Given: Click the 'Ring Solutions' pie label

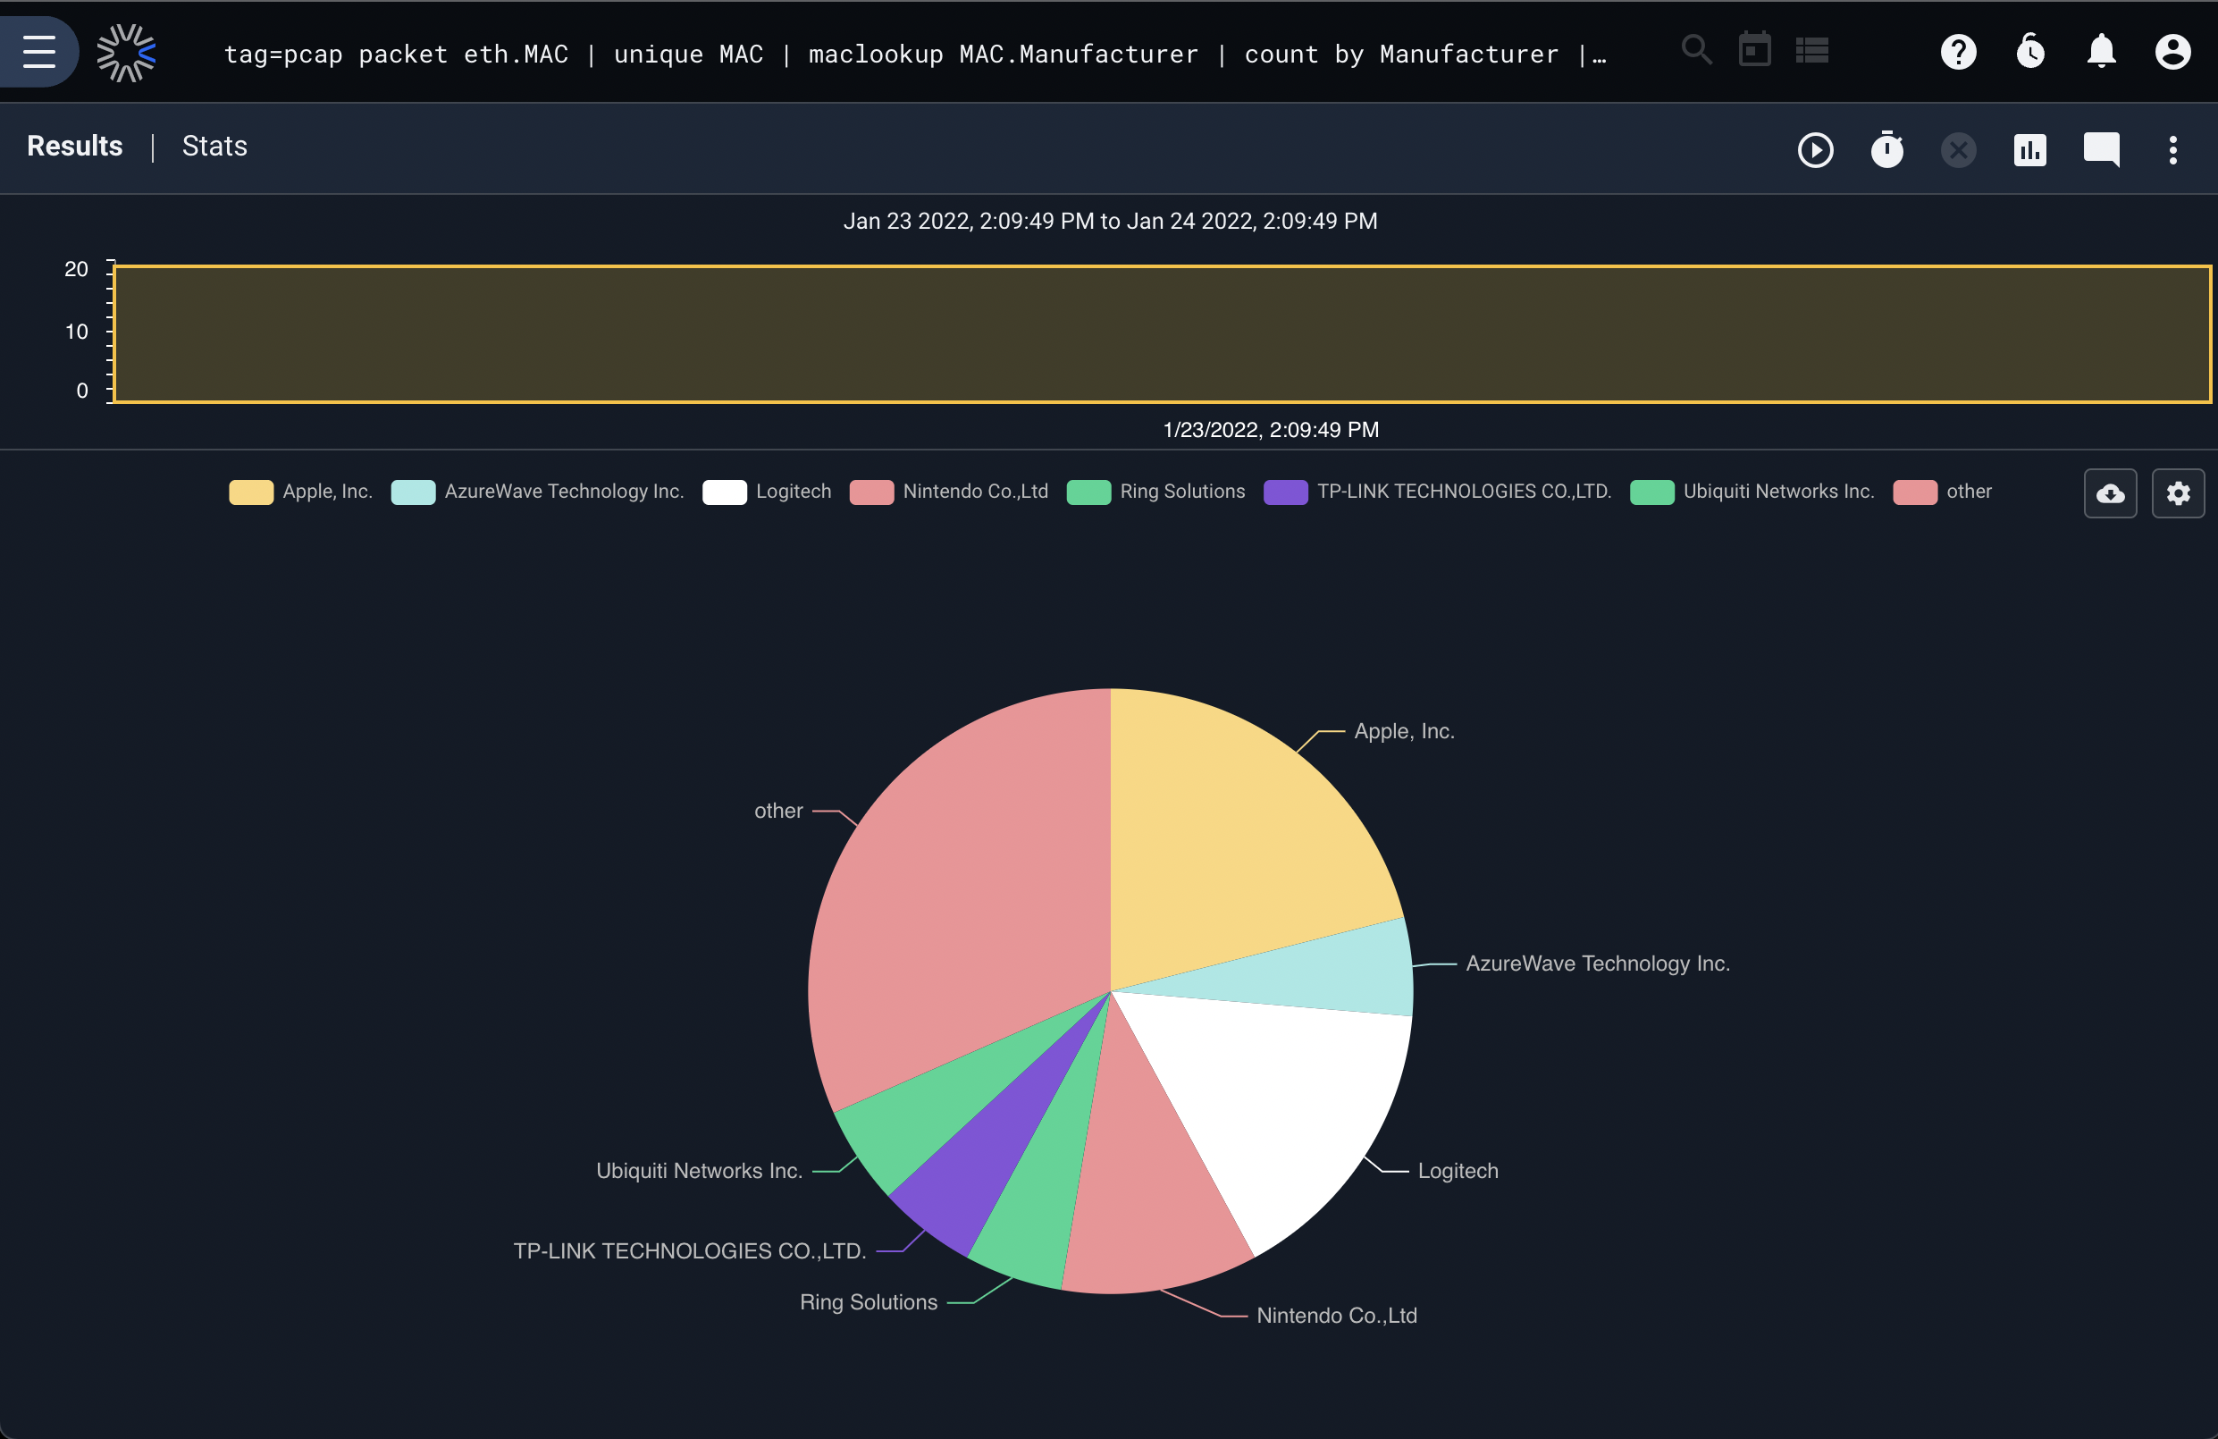Looking at the screenshot, I should pos(869,1302).
